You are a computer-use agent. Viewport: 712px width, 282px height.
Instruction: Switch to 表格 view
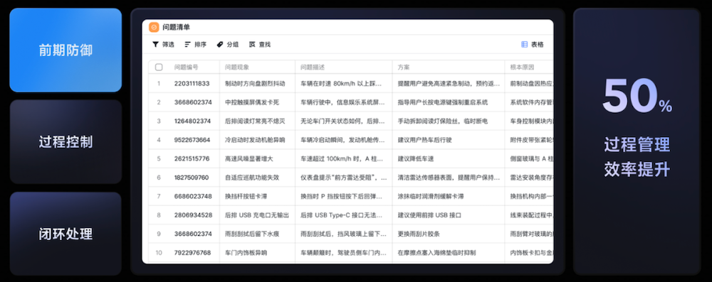pos(537,45)
